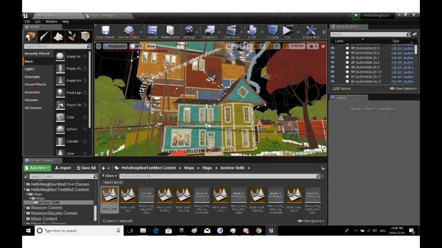
Task: Open World Outliner View Options
Action: pyautogui.click(x=403, y=89)
